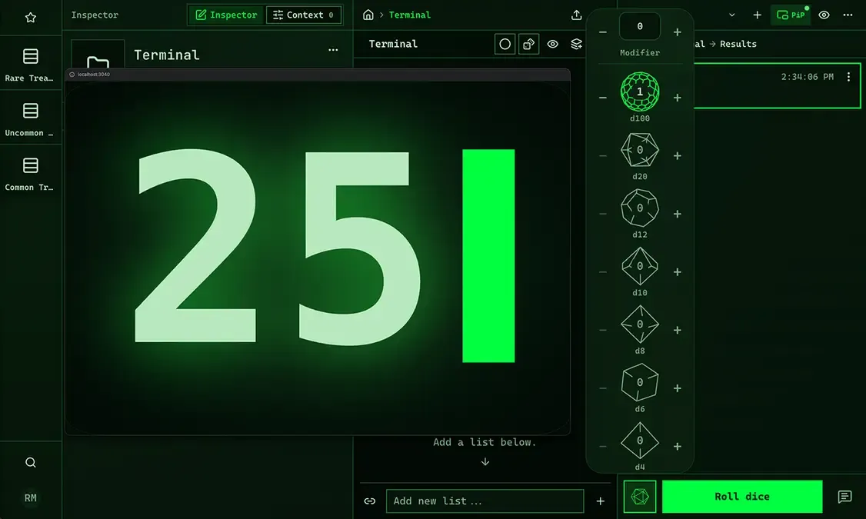The image size is (866, 519).
Task: Click the d10 die icon
Action: tap(640, 266)
